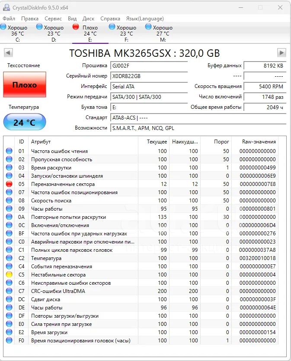The width and height of the screenshot is (291, 361).
Task: Click blue status icon for attribute C7
Action: pyautogui.click(x=9, y=291)
